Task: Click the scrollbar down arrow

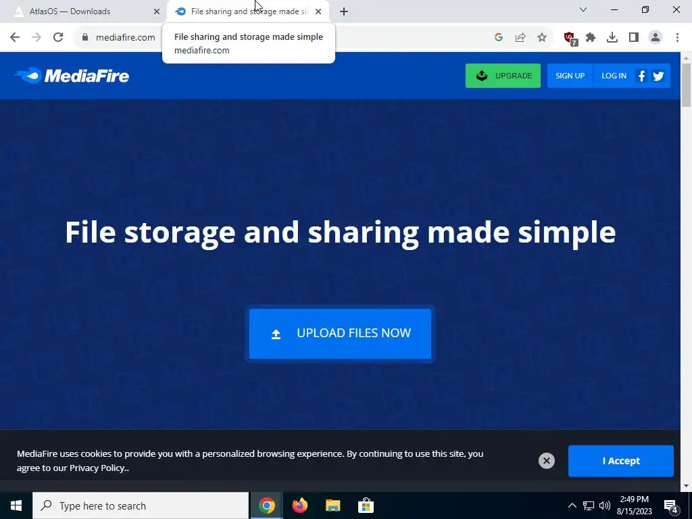Action: point(686,486)
